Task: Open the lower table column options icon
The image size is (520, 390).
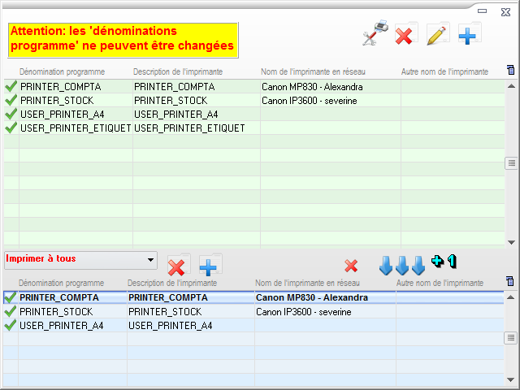Action: click(x=509, y=282)
